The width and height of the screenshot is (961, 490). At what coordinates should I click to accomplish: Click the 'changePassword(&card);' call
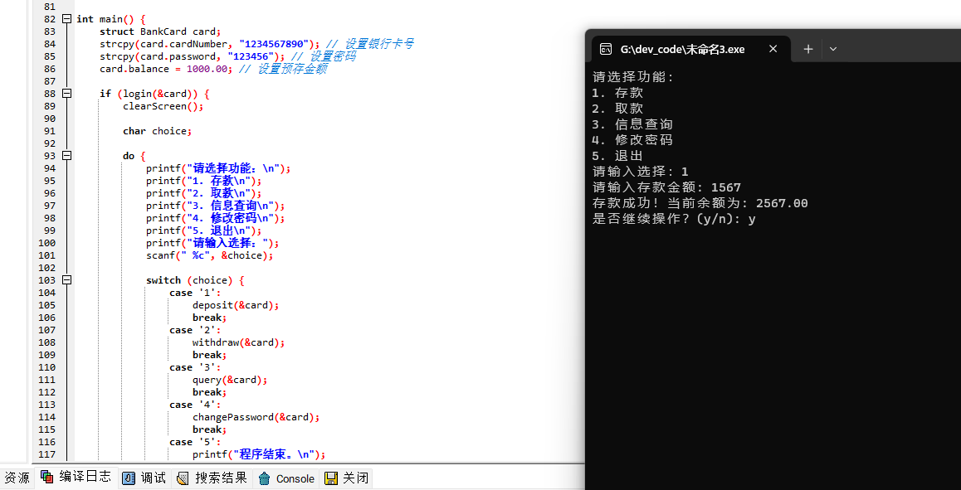(x=256, y=417)
